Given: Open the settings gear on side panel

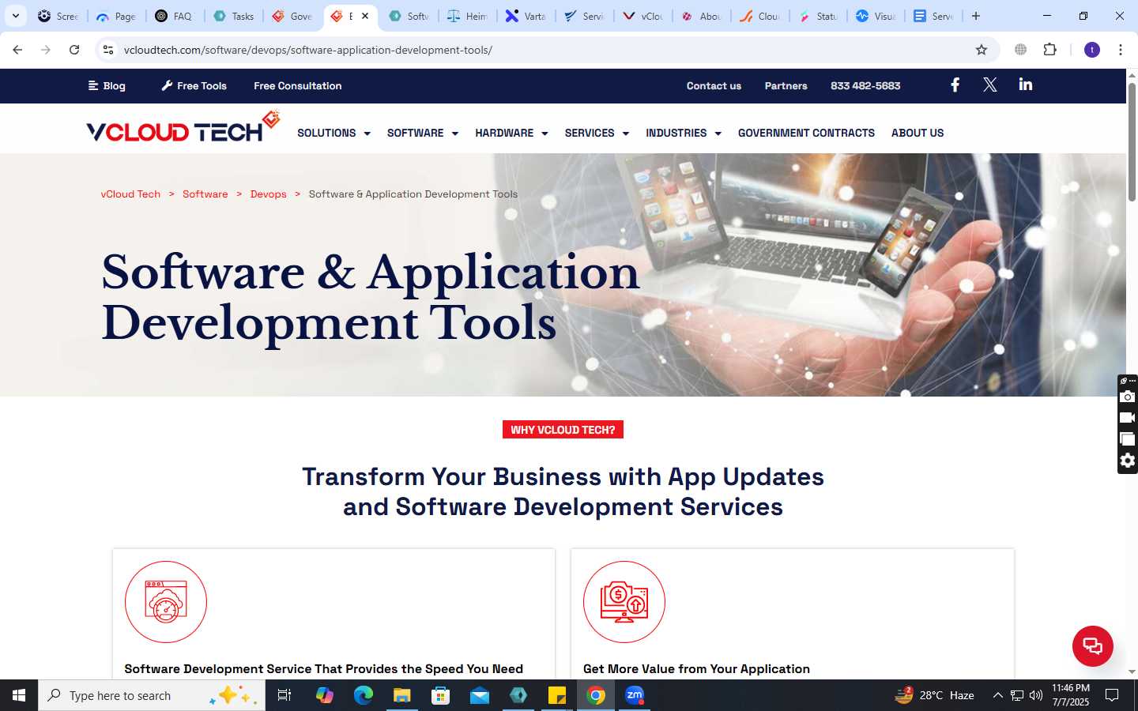Looking at the screenshot, I should [1128, 461].
